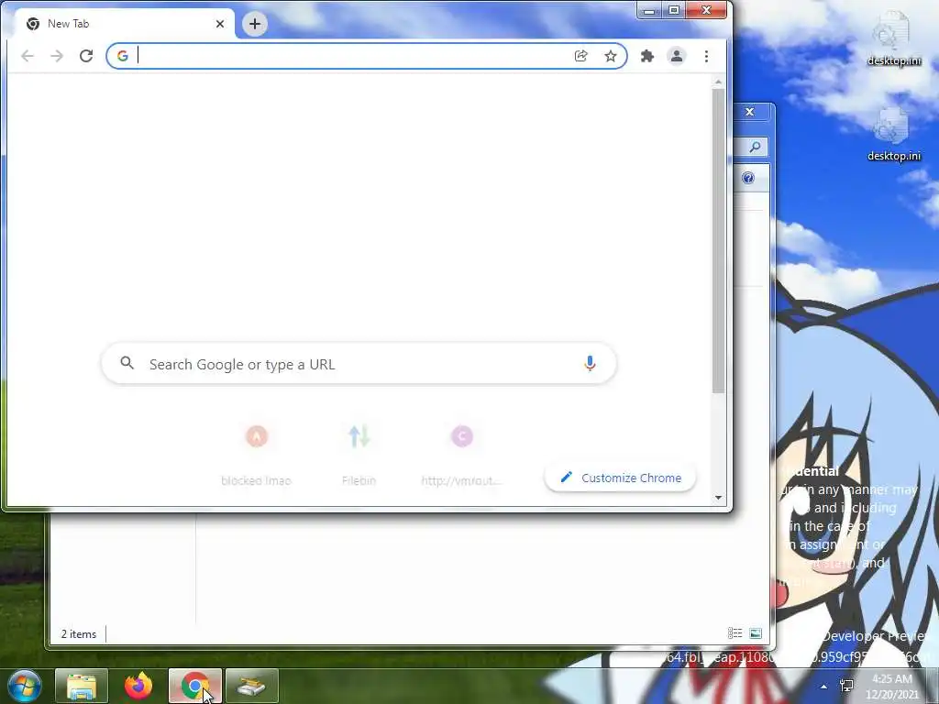Switch Explorer to large icons view
The width and height of the screenshot is (939, 704).
point(756,633)
